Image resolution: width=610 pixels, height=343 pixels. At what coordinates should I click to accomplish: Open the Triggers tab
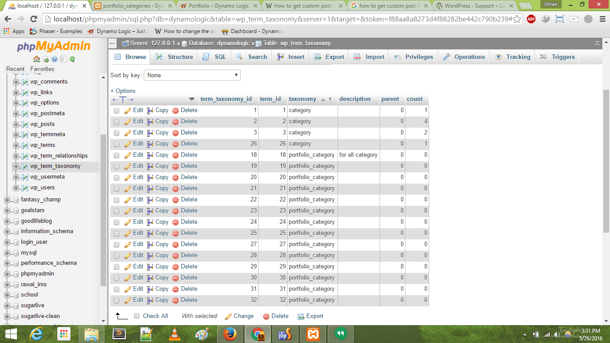point(557,57)
